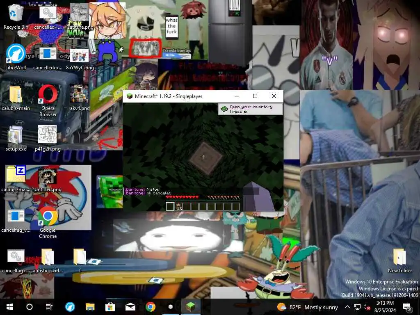Click the Minecraft window title bar text
The width and height of the screenshot is (420, 315).
169,96
